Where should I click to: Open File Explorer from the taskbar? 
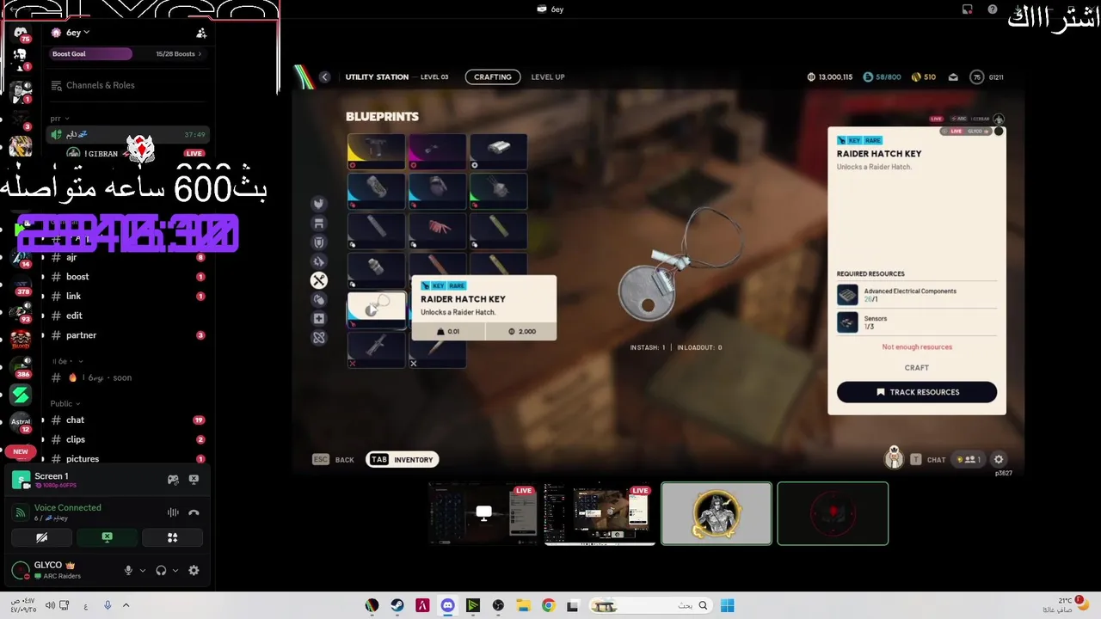[x=523, y=605]
